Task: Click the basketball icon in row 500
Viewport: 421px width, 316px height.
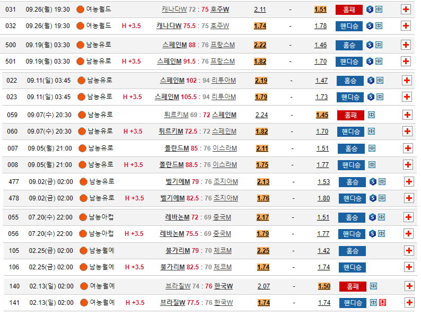Action: pyautogui.click(x=80, y=45)
